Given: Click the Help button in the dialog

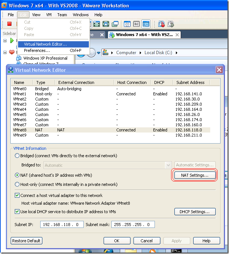Looking at the screenshot, I should 207,241.
